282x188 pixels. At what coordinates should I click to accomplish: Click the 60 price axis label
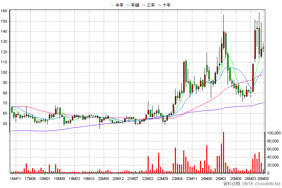click(x=5, y=113)
